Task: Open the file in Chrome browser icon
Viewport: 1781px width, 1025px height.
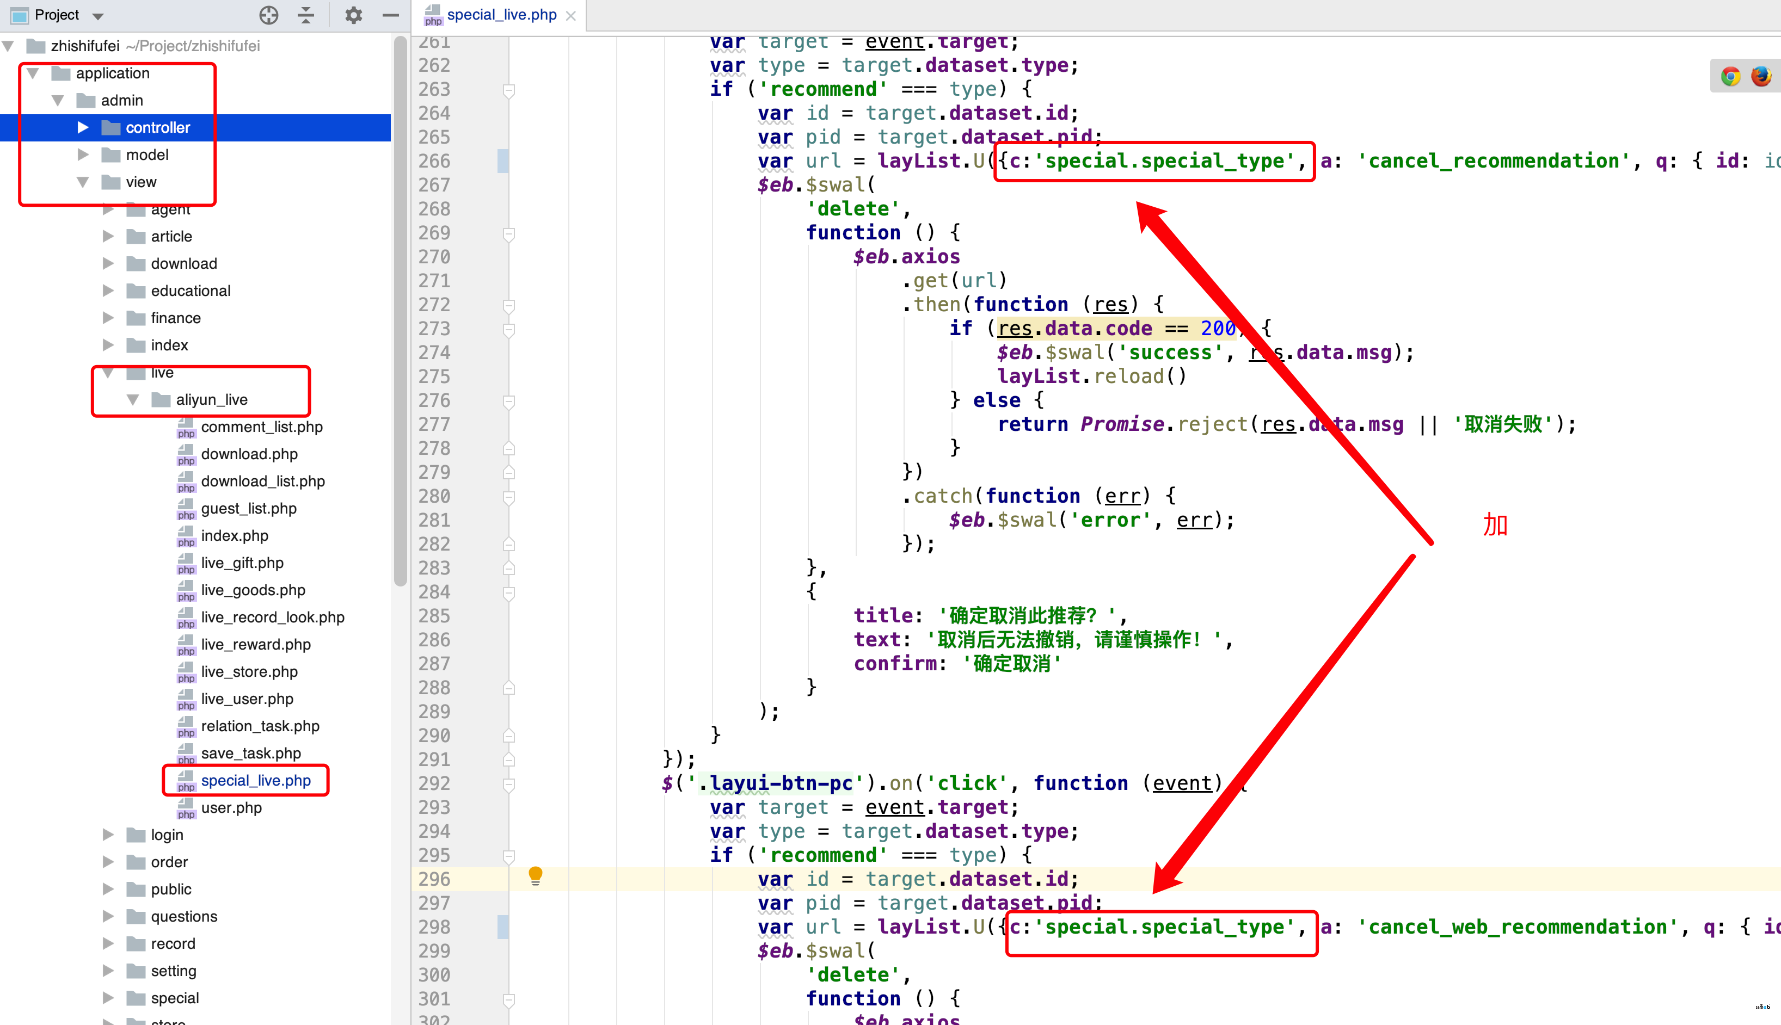Action: [x=1730, y=76]
